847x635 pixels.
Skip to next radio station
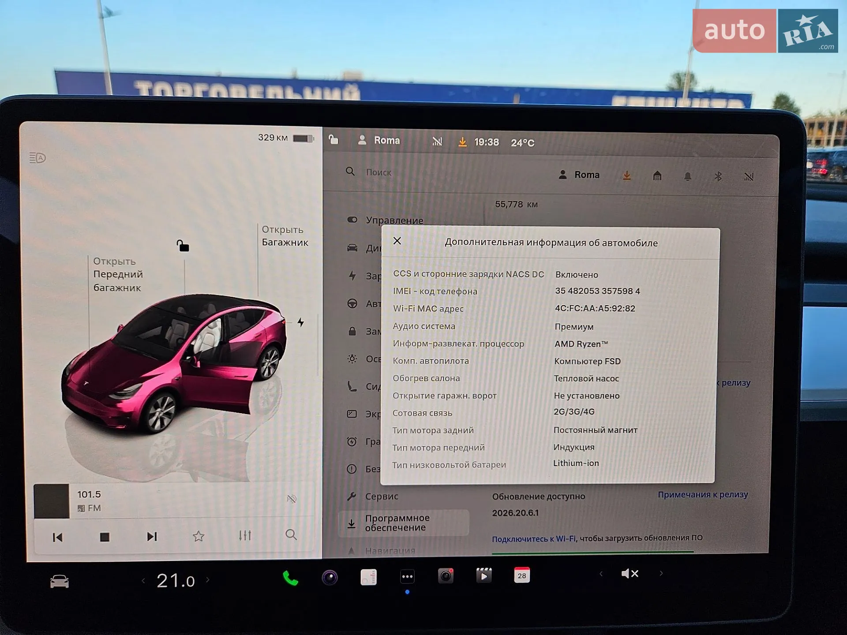click(x=152, y=536)
